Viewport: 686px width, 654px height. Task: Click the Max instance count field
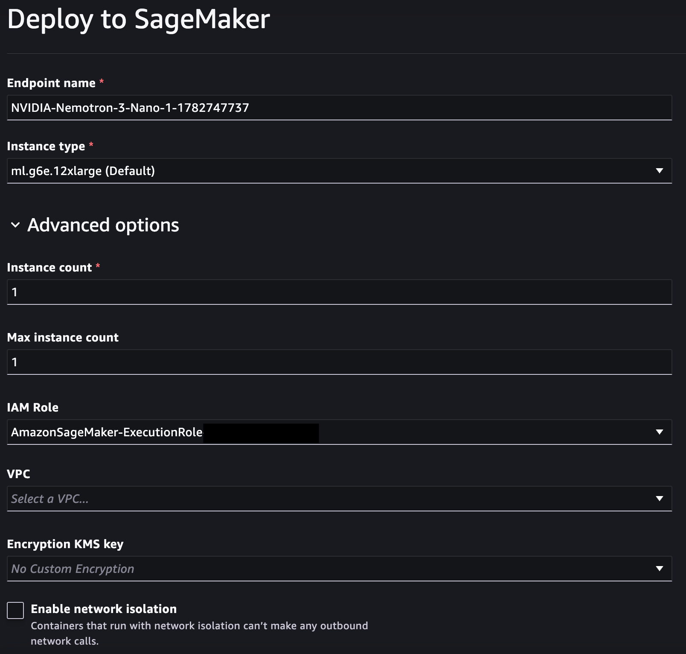tap(339, 362)
